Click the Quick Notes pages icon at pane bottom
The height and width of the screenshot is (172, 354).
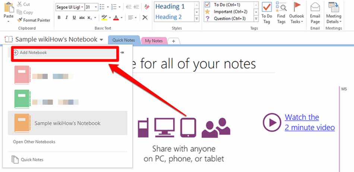pos(15,159)
